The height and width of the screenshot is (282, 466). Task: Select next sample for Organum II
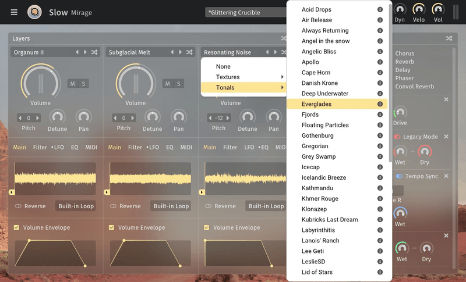click(85, 52)
